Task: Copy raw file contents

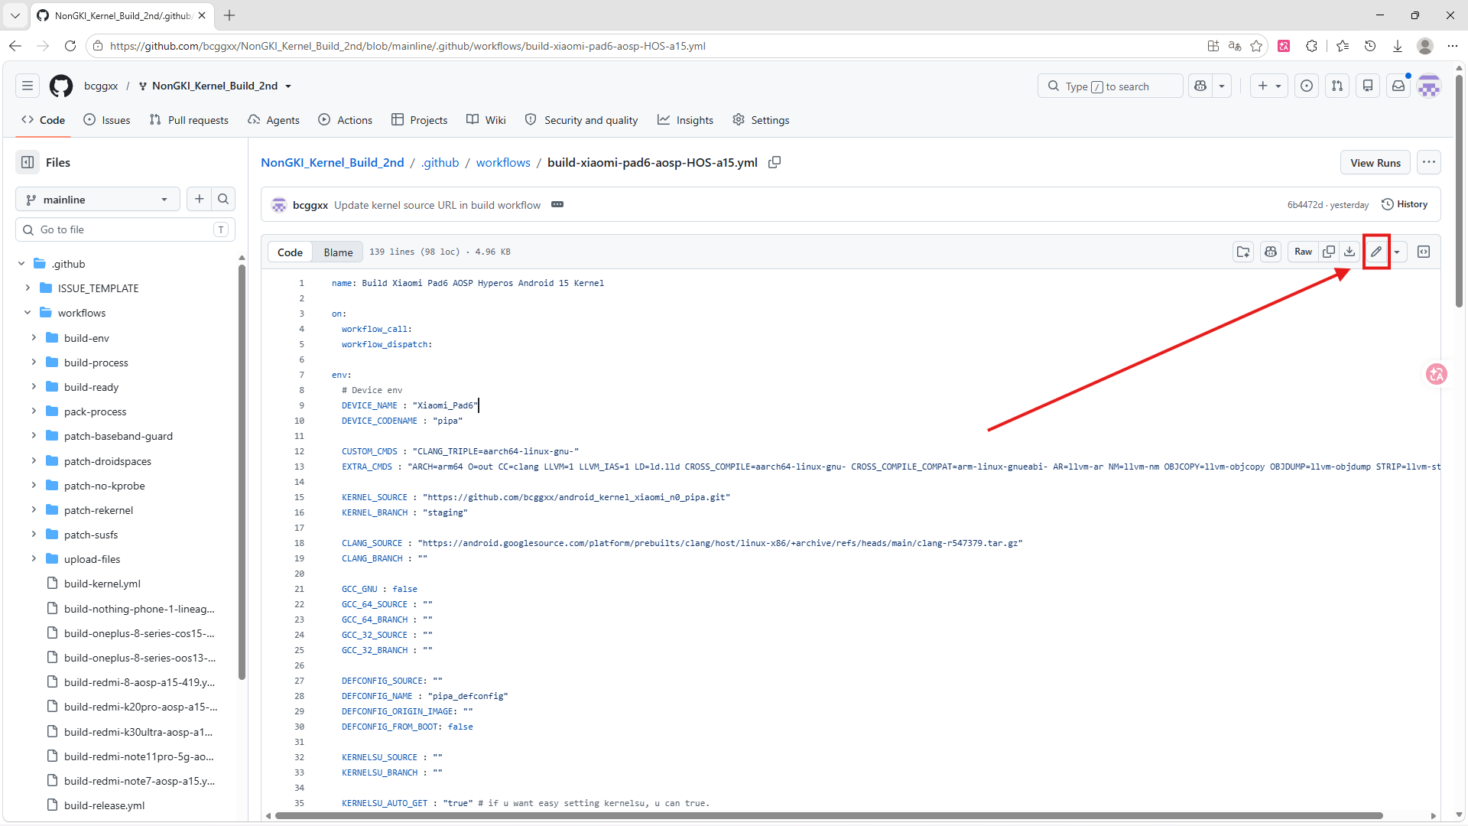Action: point(1329,252)
